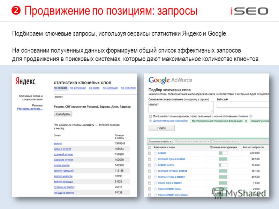The height and width of the screenshot is (209, 279).
Task: Check the 'туры в египет цены' row checkbox
Action: (x=150, y=189)
